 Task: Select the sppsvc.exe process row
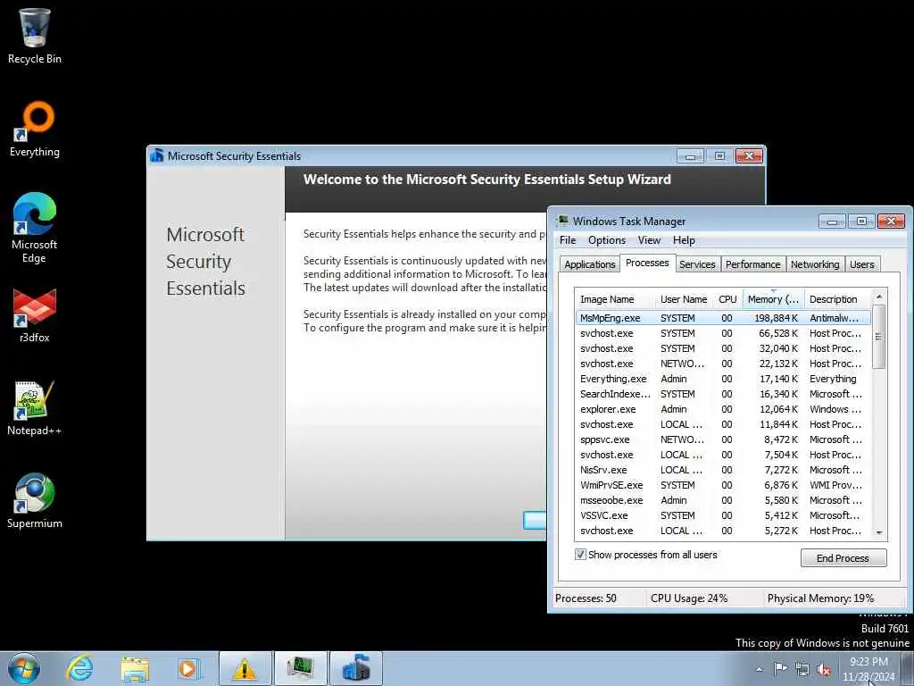[722, 439]
